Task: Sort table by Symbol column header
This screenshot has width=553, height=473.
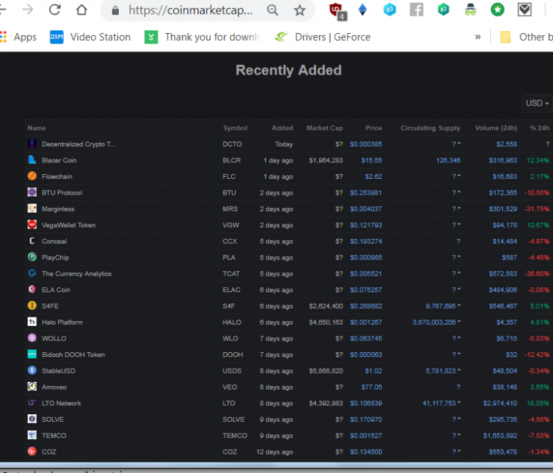Action: [x=235, y=128]
